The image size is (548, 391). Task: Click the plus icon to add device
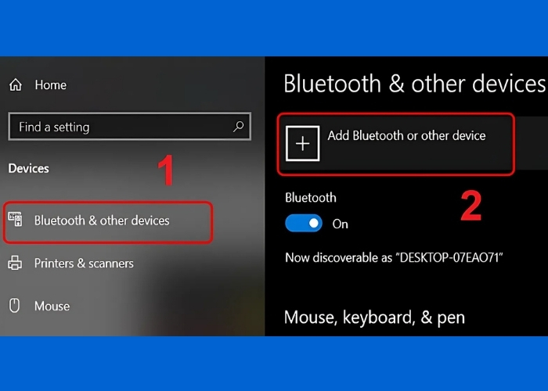click(303, 143)
